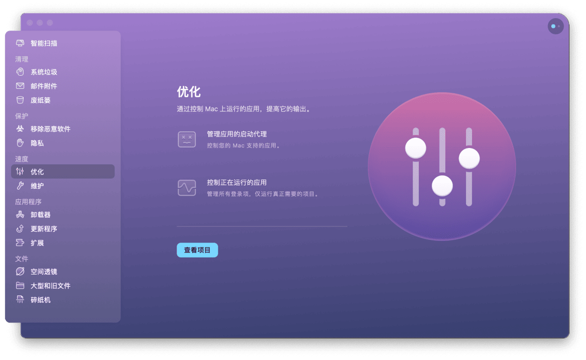
Task: Select 优化 in sidebar
Action: click(x=63, y=172)
